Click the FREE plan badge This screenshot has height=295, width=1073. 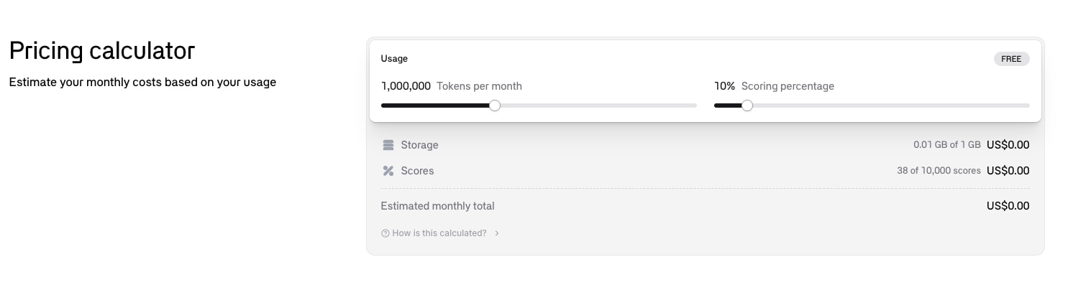(1011, 59)
